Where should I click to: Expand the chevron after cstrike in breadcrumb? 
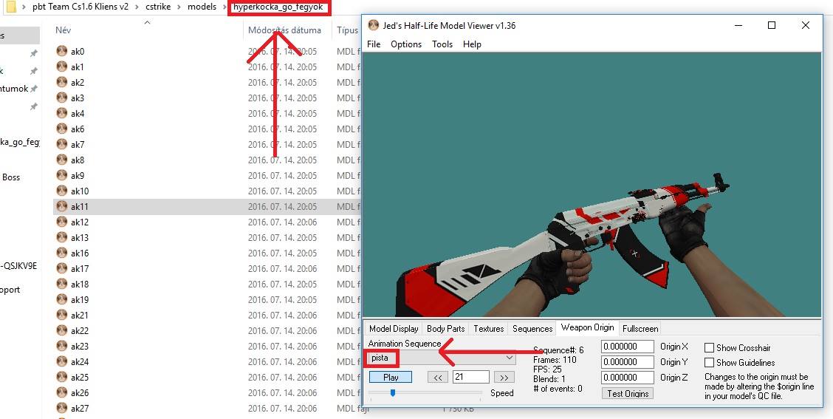point(179,7)
